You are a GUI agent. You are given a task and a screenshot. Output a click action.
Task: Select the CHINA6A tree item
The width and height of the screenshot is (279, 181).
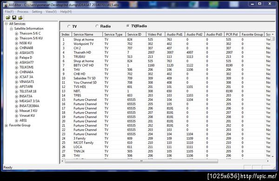coord(27,72)
